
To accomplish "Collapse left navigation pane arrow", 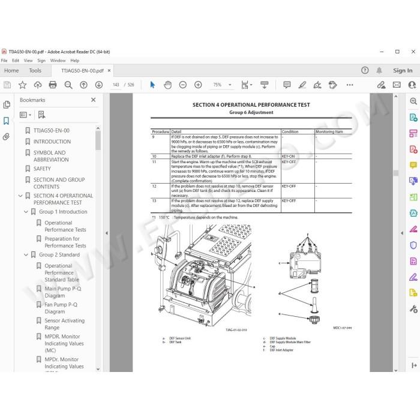I will [x=107, y=233].
